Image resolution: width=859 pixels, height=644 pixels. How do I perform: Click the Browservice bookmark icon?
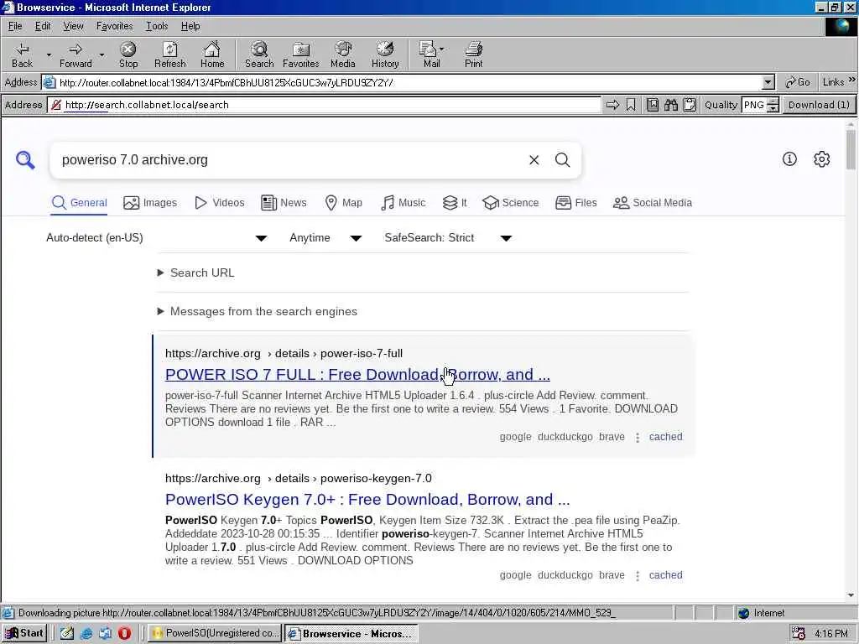point(631,105)
